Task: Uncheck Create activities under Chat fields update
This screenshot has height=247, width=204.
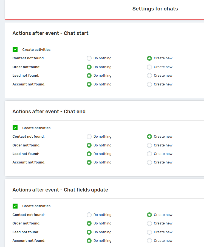Action: (x=15, y=206)
